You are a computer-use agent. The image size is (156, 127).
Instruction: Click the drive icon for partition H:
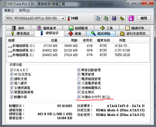[10, 51]
